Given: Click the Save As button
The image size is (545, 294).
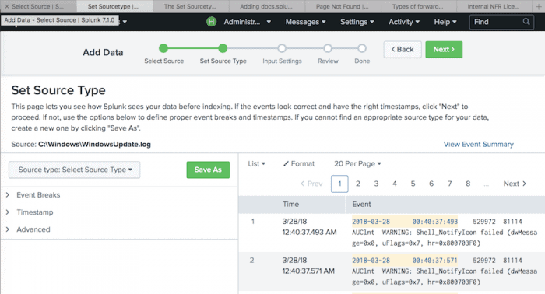Looking at the screenshot, I should click(208, 170).
